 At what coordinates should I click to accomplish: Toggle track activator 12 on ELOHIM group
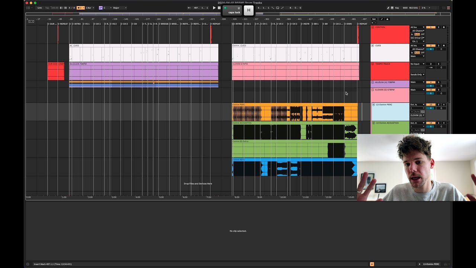point(431,90)
